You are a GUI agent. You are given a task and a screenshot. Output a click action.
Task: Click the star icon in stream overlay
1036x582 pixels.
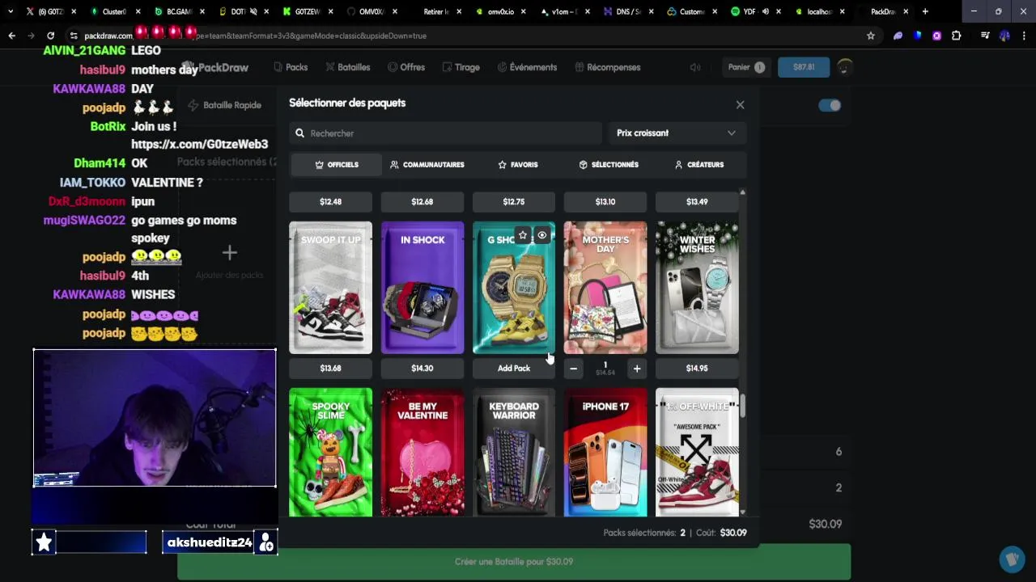44,542
